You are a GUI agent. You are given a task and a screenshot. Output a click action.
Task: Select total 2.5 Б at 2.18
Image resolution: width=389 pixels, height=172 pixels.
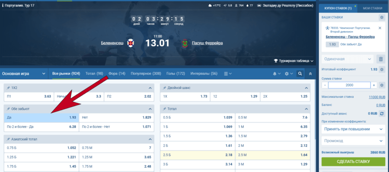pyautogui.click(x=198, y=155)
